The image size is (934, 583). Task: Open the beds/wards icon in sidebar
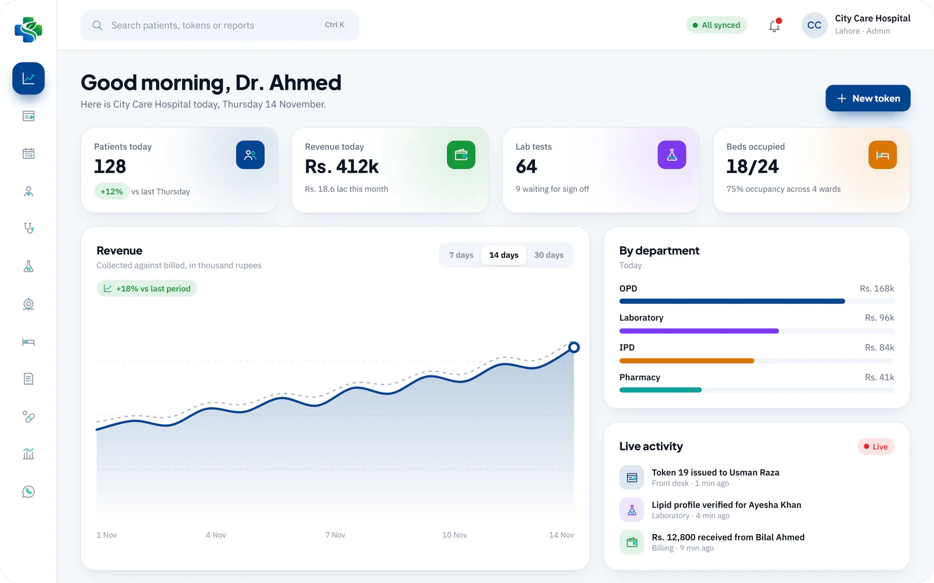[x=29, y=342]
